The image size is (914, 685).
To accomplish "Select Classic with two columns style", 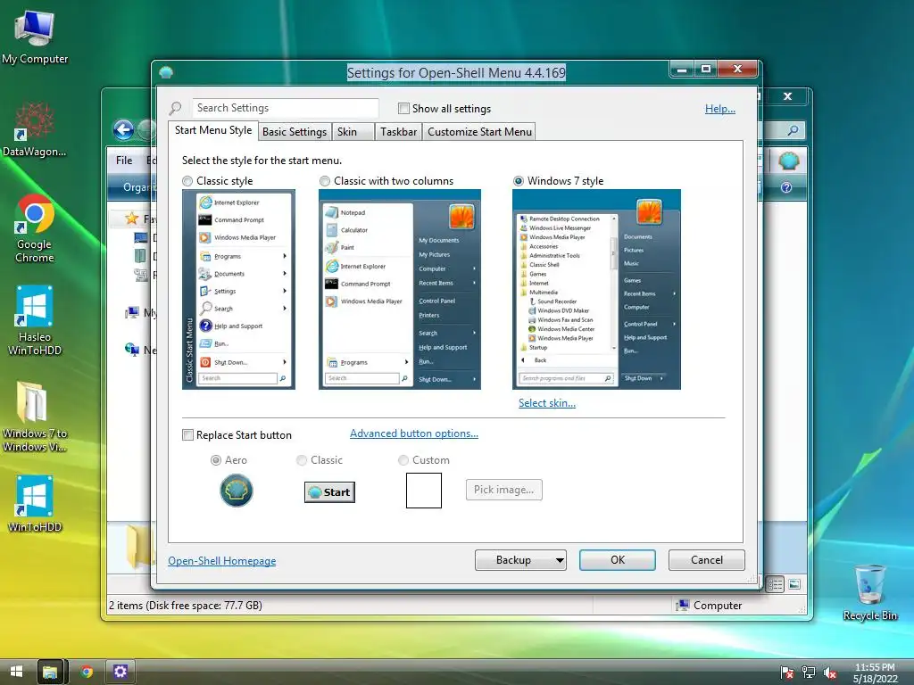I will [325, 181].
